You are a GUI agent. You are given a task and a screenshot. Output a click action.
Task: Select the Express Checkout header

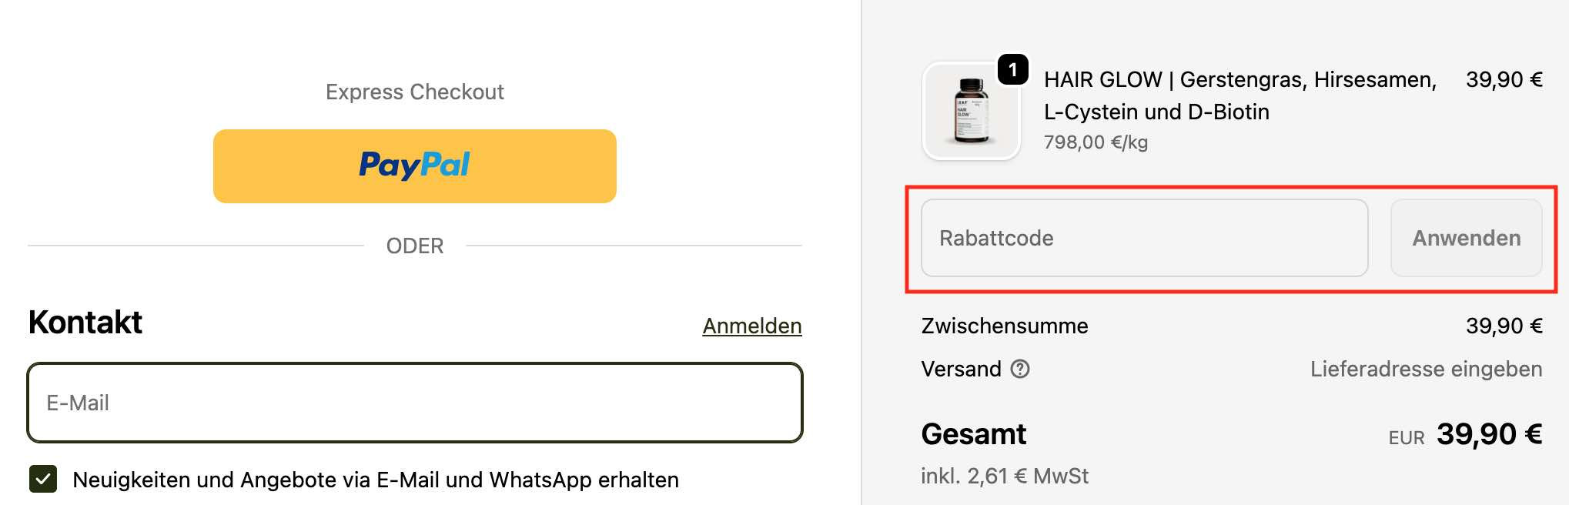point(414,91)
